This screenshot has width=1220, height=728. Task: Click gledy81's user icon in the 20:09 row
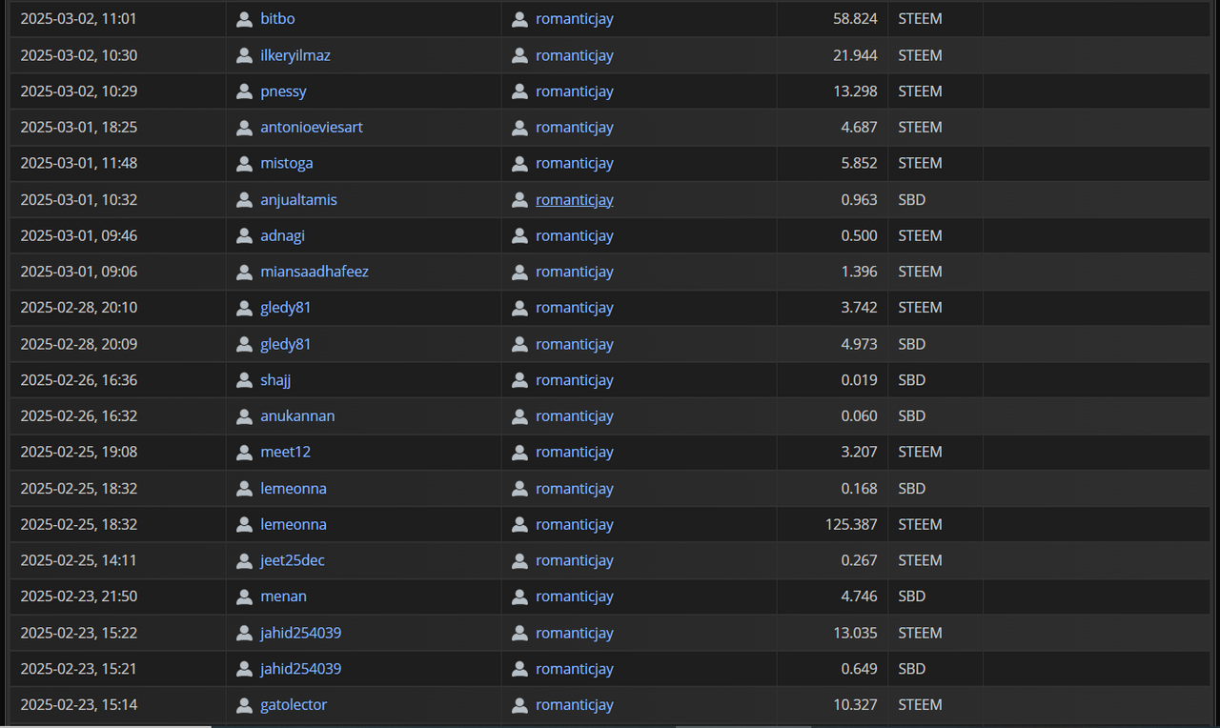coord(244,344)
